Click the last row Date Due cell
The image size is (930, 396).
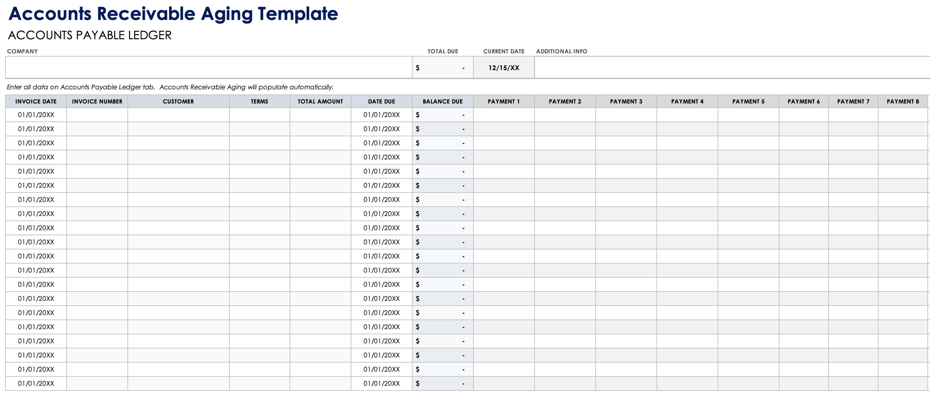click(x=381, y=383)
